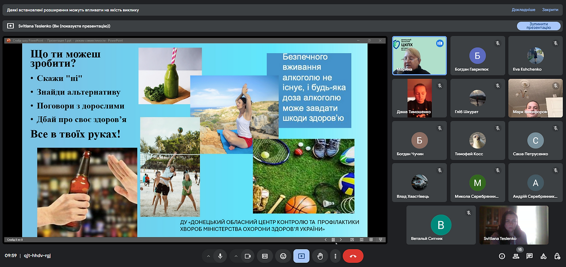Click muted mic icon on Влад Хвастівець's tile
Viewport: 566px width, 267px height.
[x=440, y=170]
